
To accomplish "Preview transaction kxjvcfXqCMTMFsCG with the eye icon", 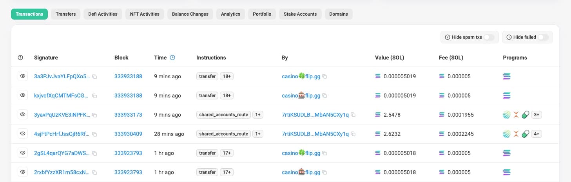I will point(23,96).
